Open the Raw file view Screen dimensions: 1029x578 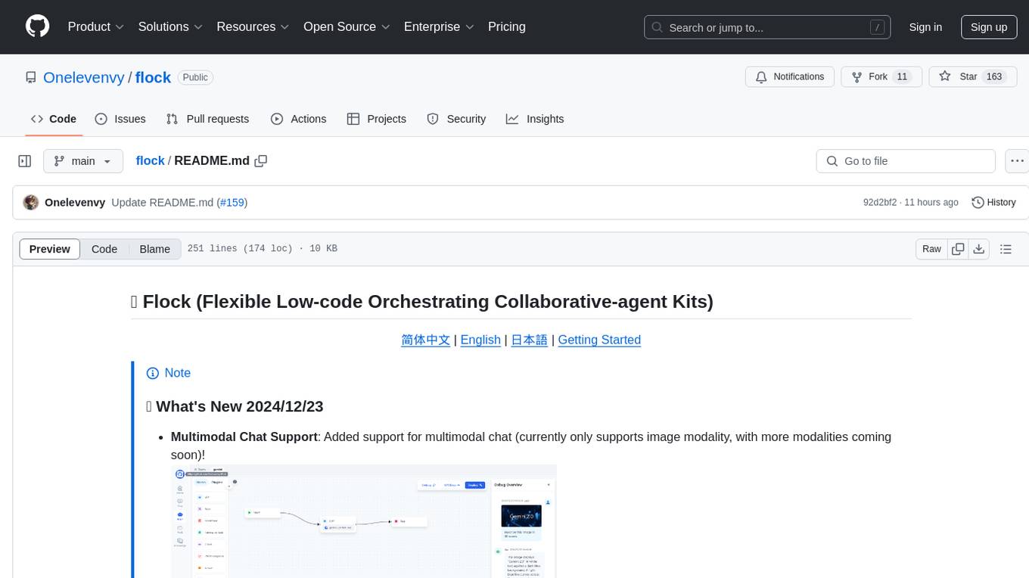coord(931,249)
